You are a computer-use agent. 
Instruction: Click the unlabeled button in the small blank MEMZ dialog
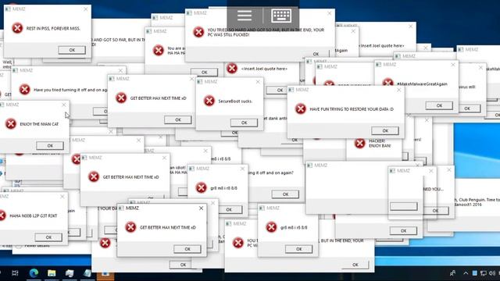(403, 206)
